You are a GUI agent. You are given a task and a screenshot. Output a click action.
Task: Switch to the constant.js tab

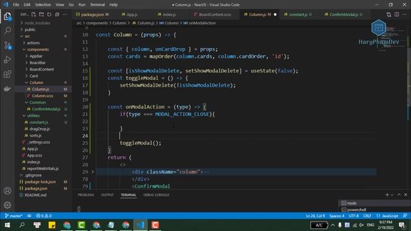(298, 14)
